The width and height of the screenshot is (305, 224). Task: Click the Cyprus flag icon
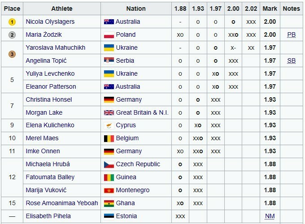coord(109,125)
